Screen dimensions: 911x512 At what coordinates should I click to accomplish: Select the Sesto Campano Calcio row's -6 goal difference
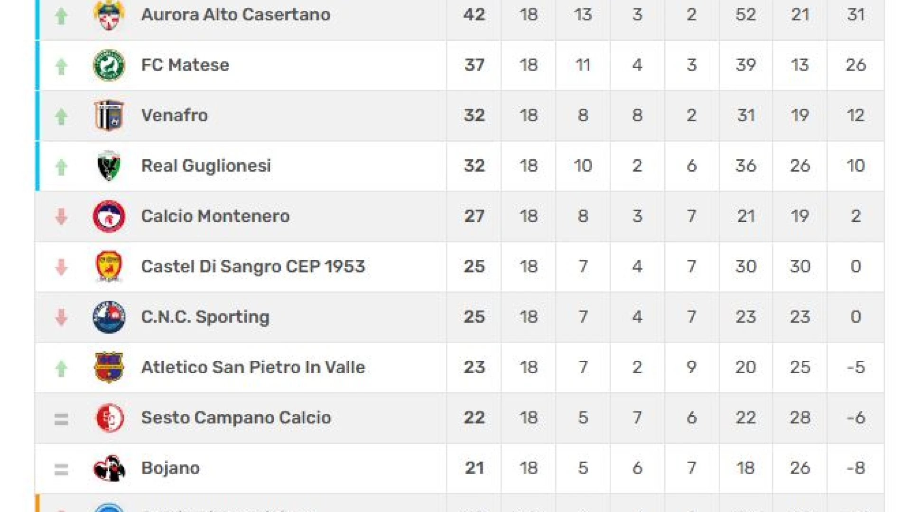tap(855, 418)
